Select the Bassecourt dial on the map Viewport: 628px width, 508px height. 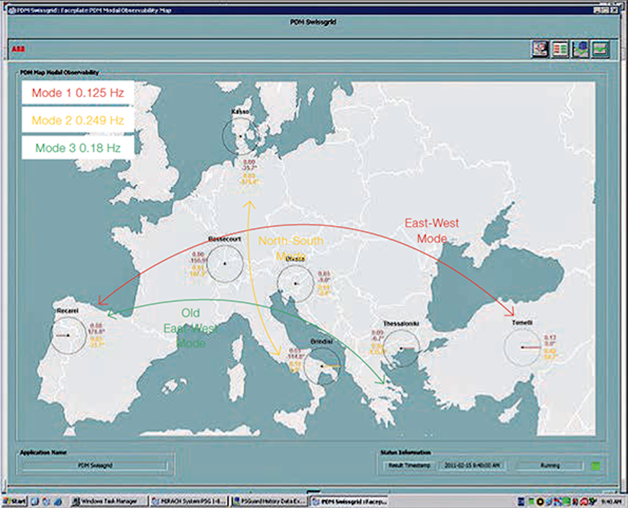click(x=225, y=264)
